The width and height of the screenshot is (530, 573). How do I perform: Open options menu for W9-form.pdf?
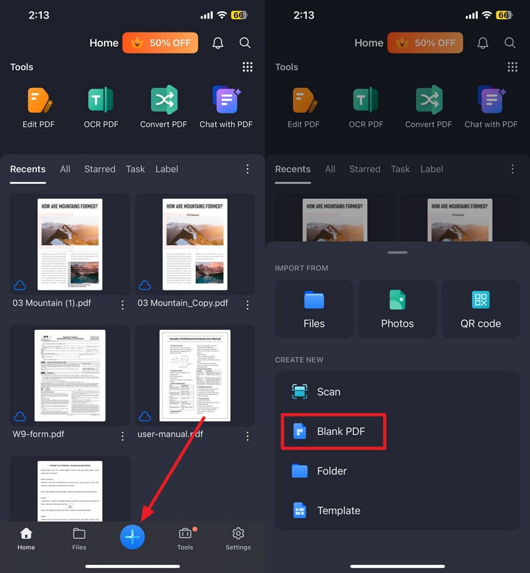coord(122,435)
